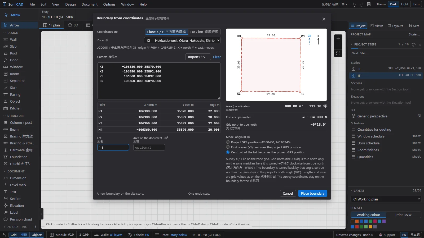Click Place boundary button
Viewport: 424px width, 238px height.
[x=313, y=194]
